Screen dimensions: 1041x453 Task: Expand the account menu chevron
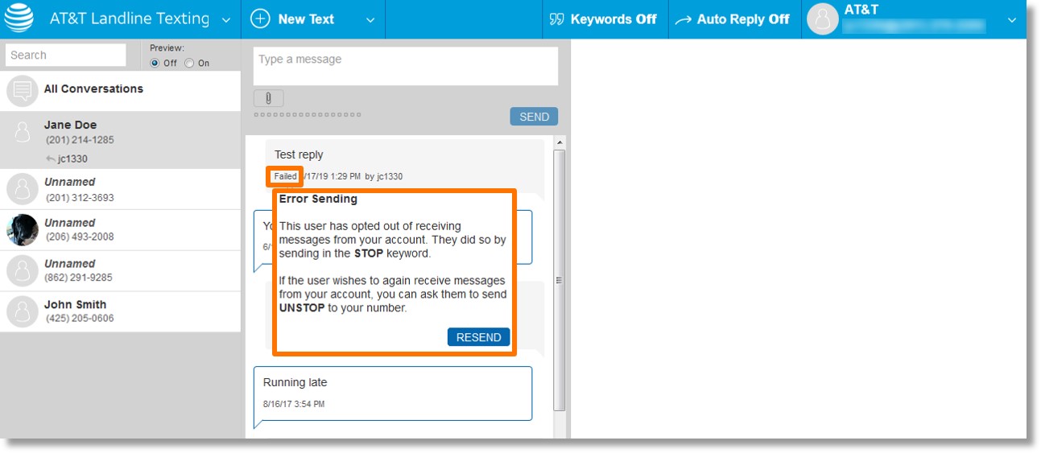(1012, 20)
